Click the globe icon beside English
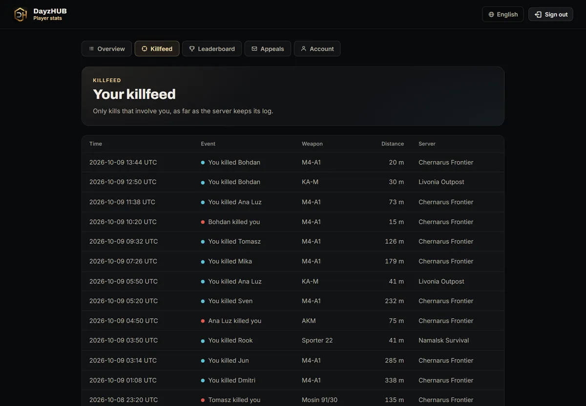This screenshot has width=586, height=406. (491, 15)
